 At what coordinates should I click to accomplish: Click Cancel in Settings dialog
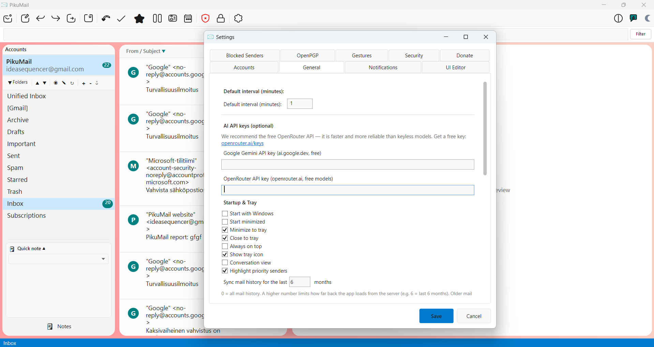474,316
